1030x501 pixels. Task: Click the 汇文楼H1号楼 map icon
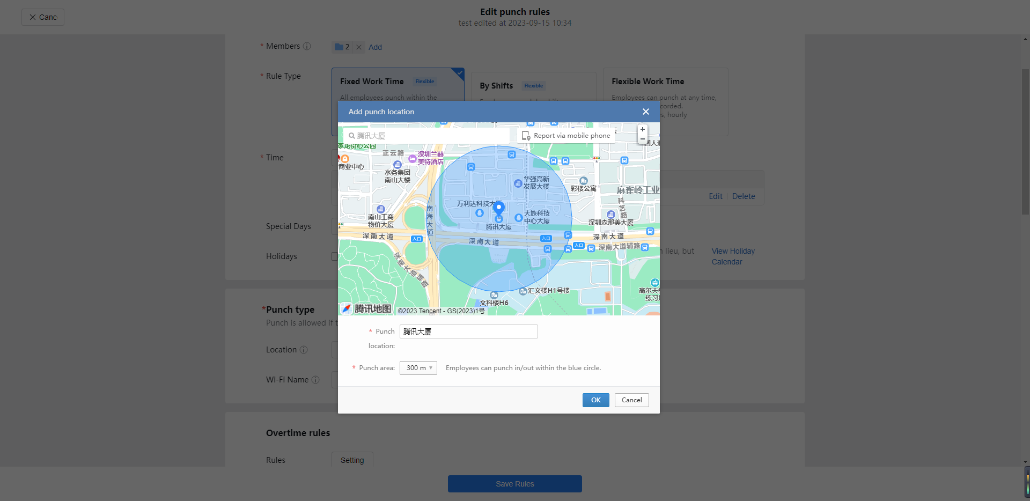click(523, 291)
